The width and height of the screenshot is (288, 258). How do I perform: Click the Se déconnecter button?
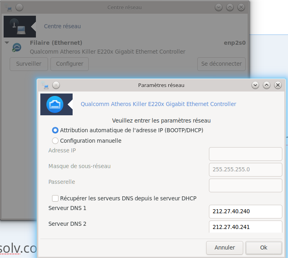click(221, 64)
